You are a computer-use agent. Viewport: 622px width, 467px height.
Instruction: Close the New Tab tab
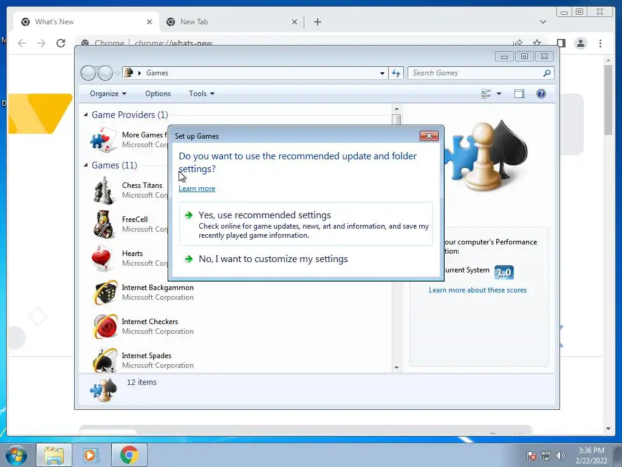click(x=295, y=22)
